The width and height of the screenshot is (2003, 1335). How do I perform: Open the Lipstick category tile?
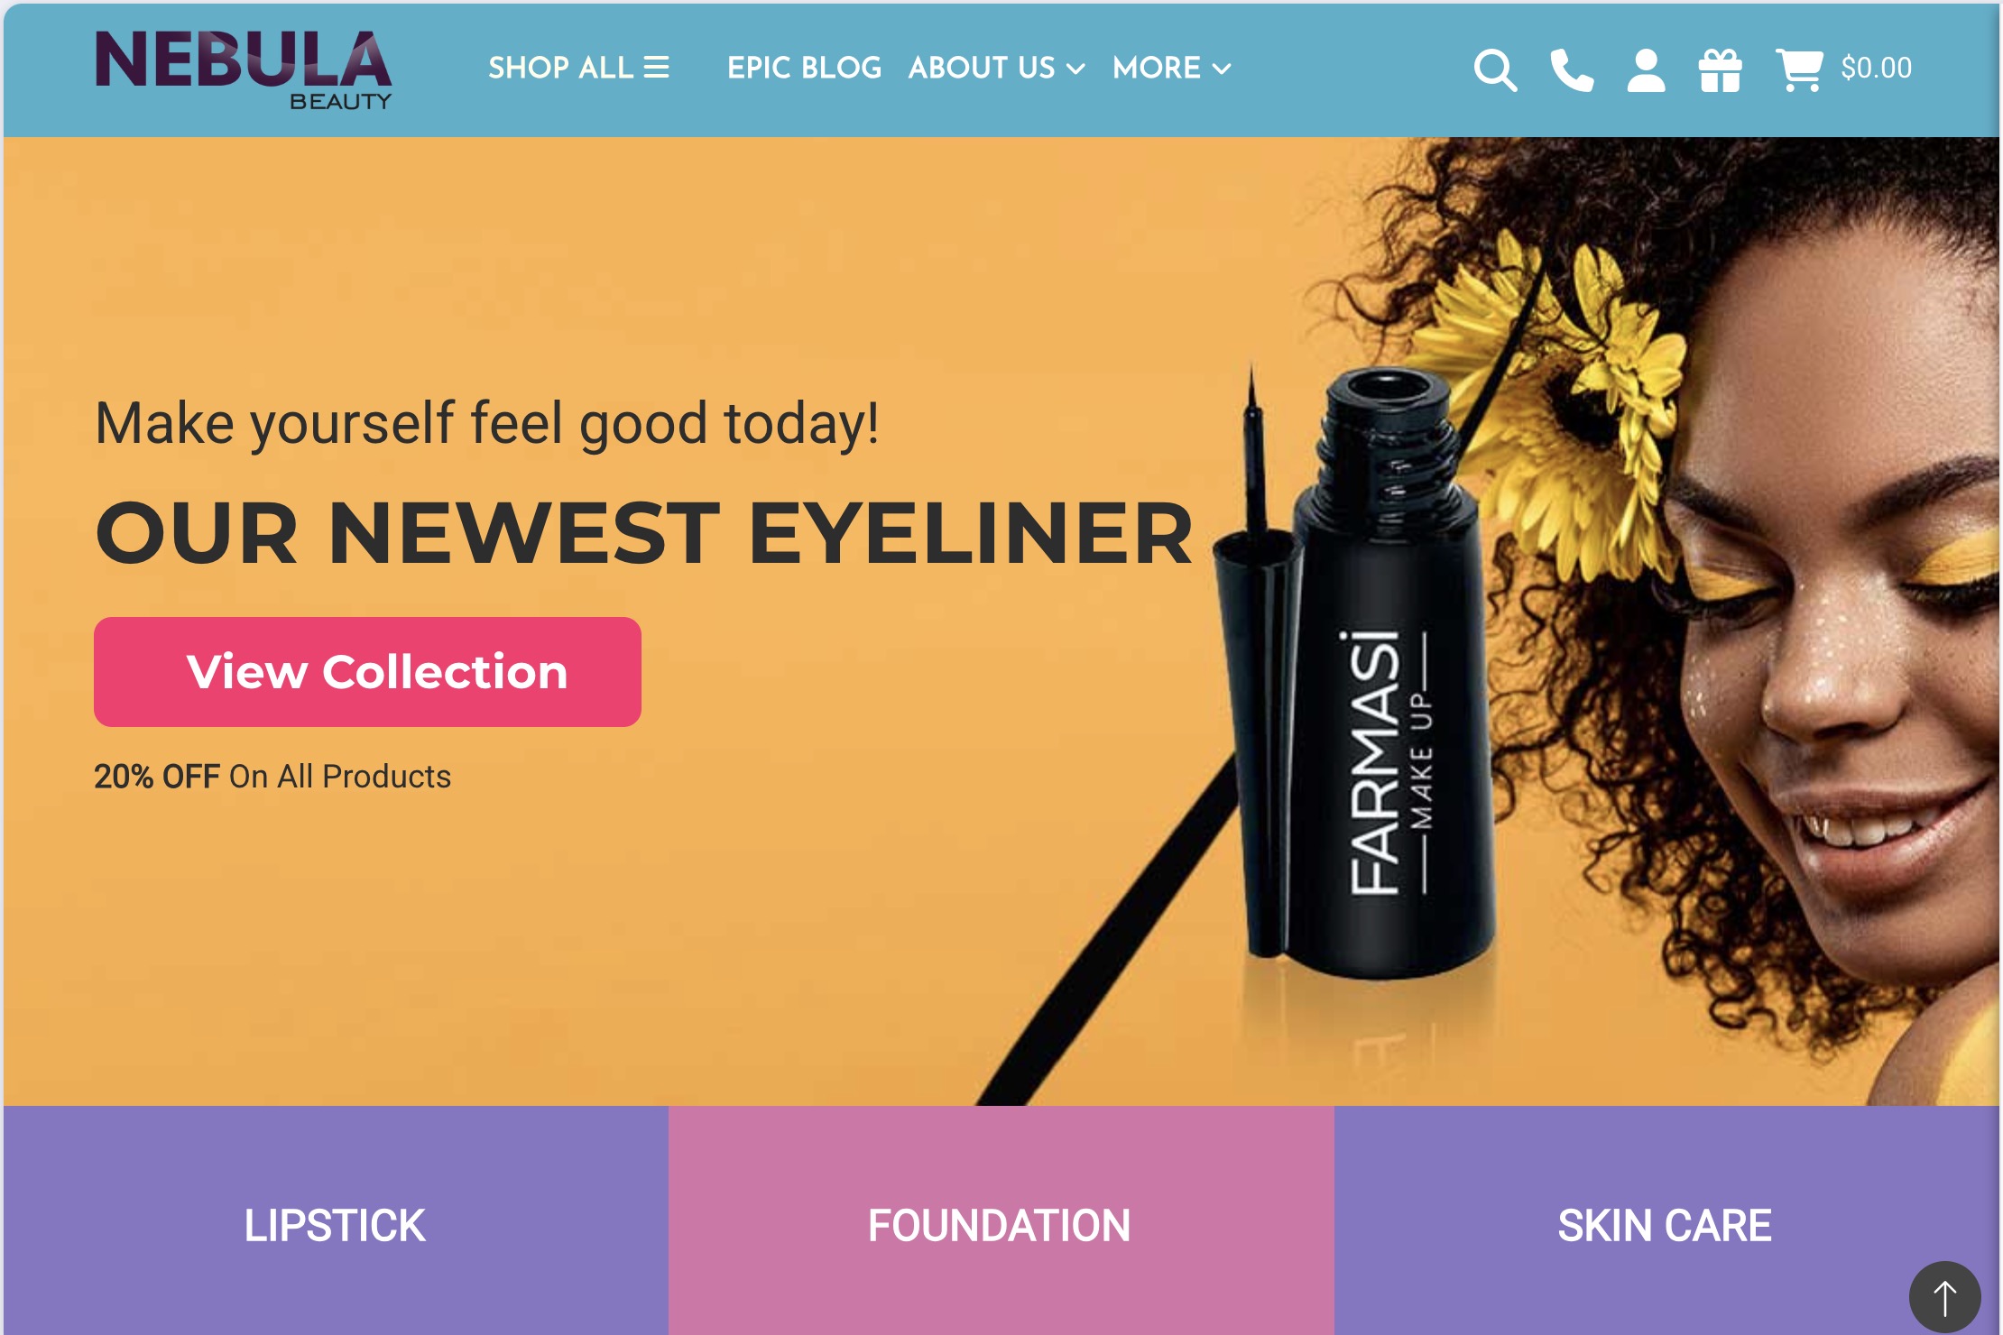pos(336,1220)
